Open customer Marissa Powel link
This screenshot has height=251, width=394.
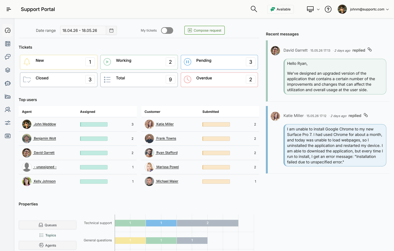coord(167,167)
